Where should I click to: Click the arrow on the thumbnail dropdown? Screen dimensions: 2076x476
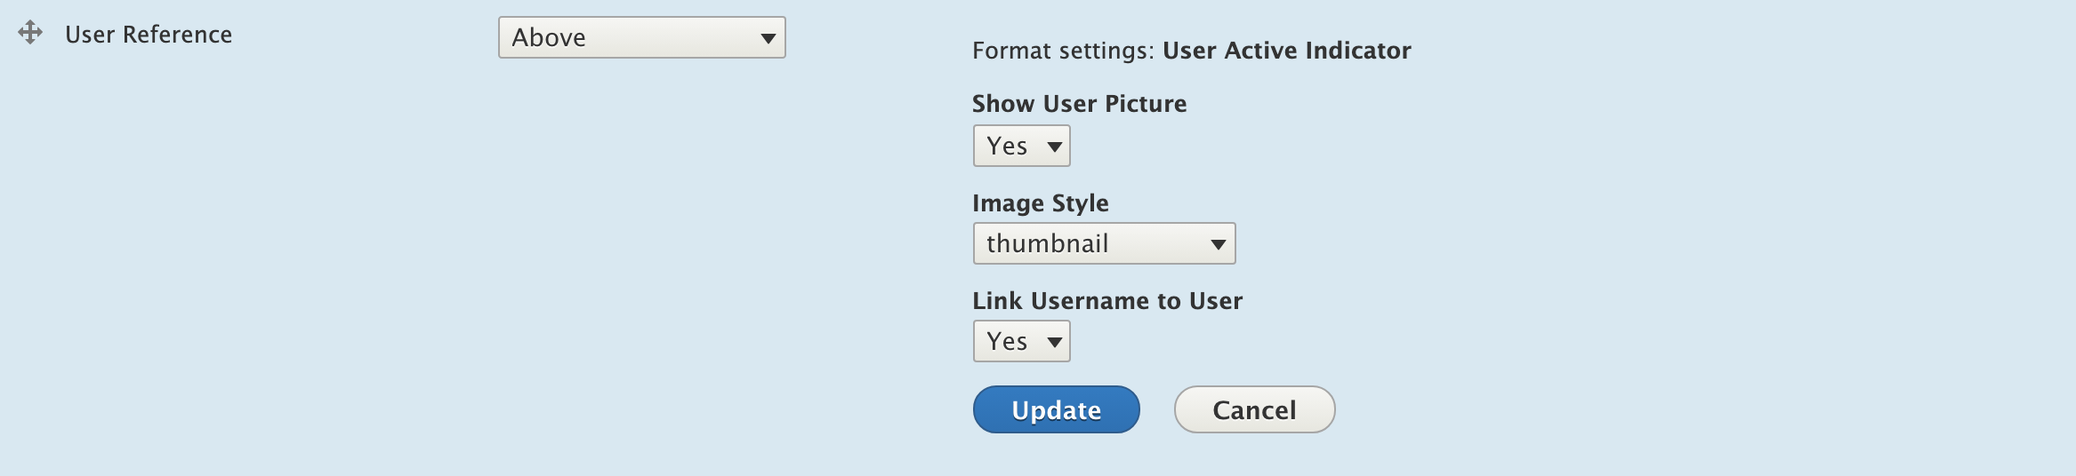coord(1219,244)
